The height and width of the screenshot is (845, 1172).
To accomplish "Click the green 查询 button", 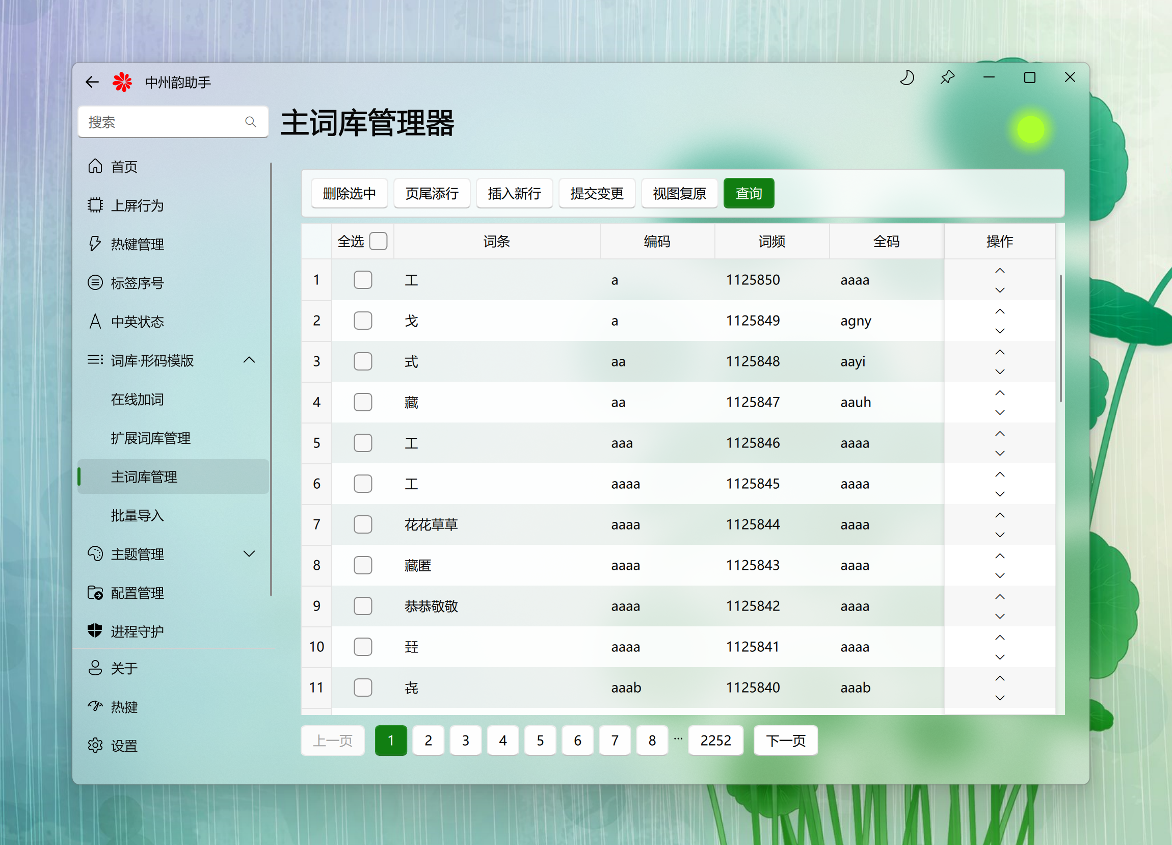I will click(748, 193).
